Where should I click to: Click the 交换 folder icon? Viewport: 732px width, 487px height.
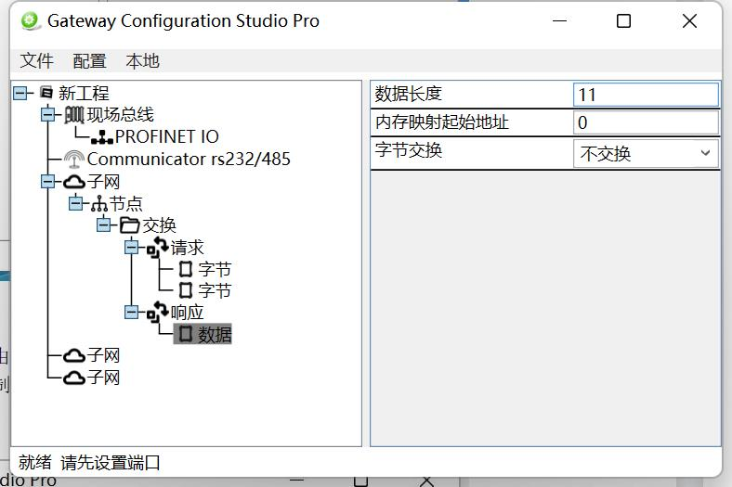tap(130, 225)
